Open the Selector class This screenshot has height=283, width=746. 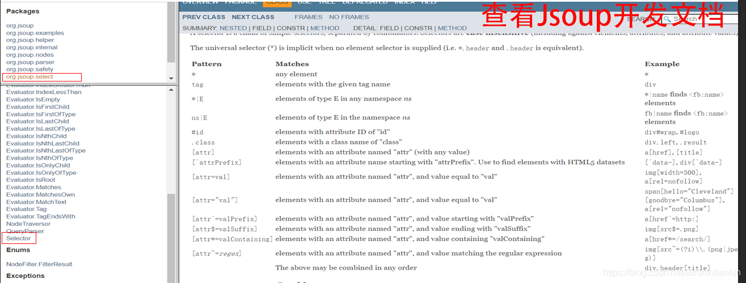coord(19,238)
